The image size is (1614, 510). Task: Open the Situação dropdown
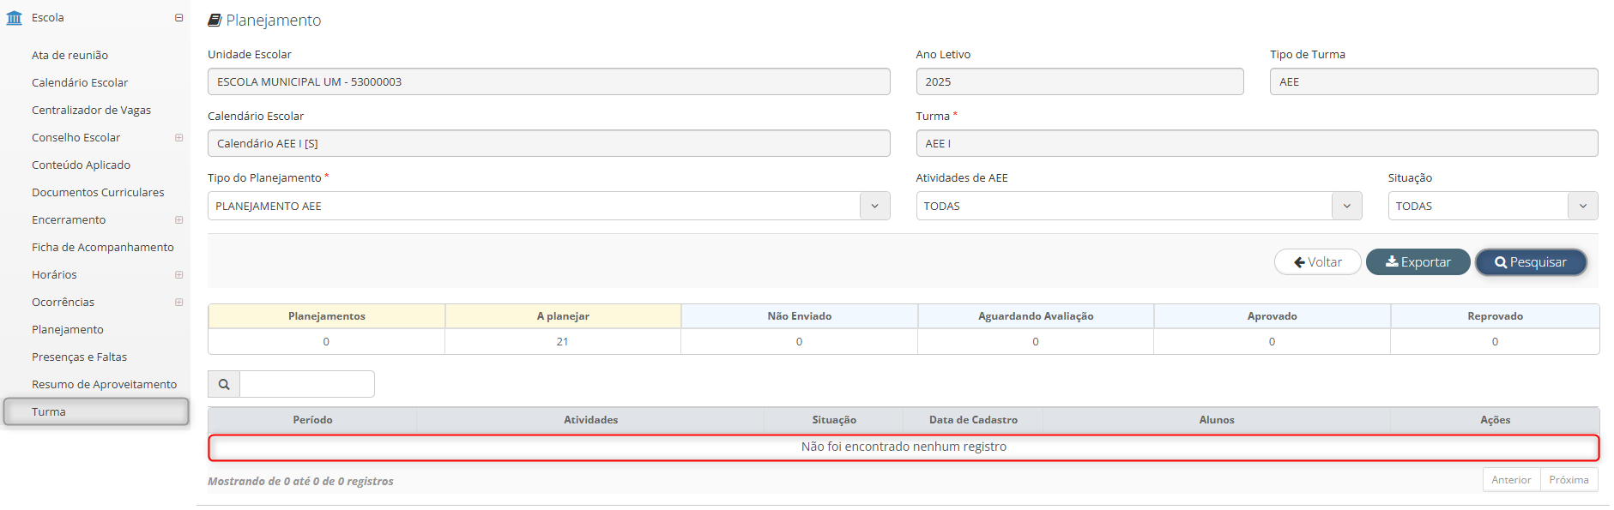(x=1582, y=206)
